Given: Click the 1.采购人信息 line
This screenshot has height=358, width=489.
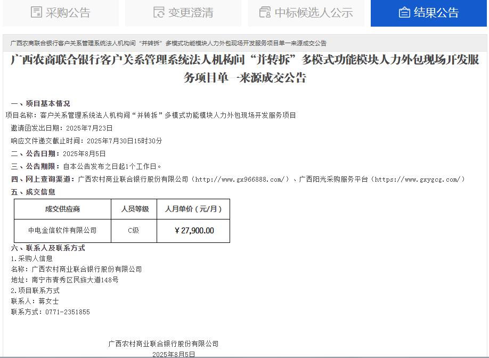Looking at the screenshot, I should (x=32, y=259).
